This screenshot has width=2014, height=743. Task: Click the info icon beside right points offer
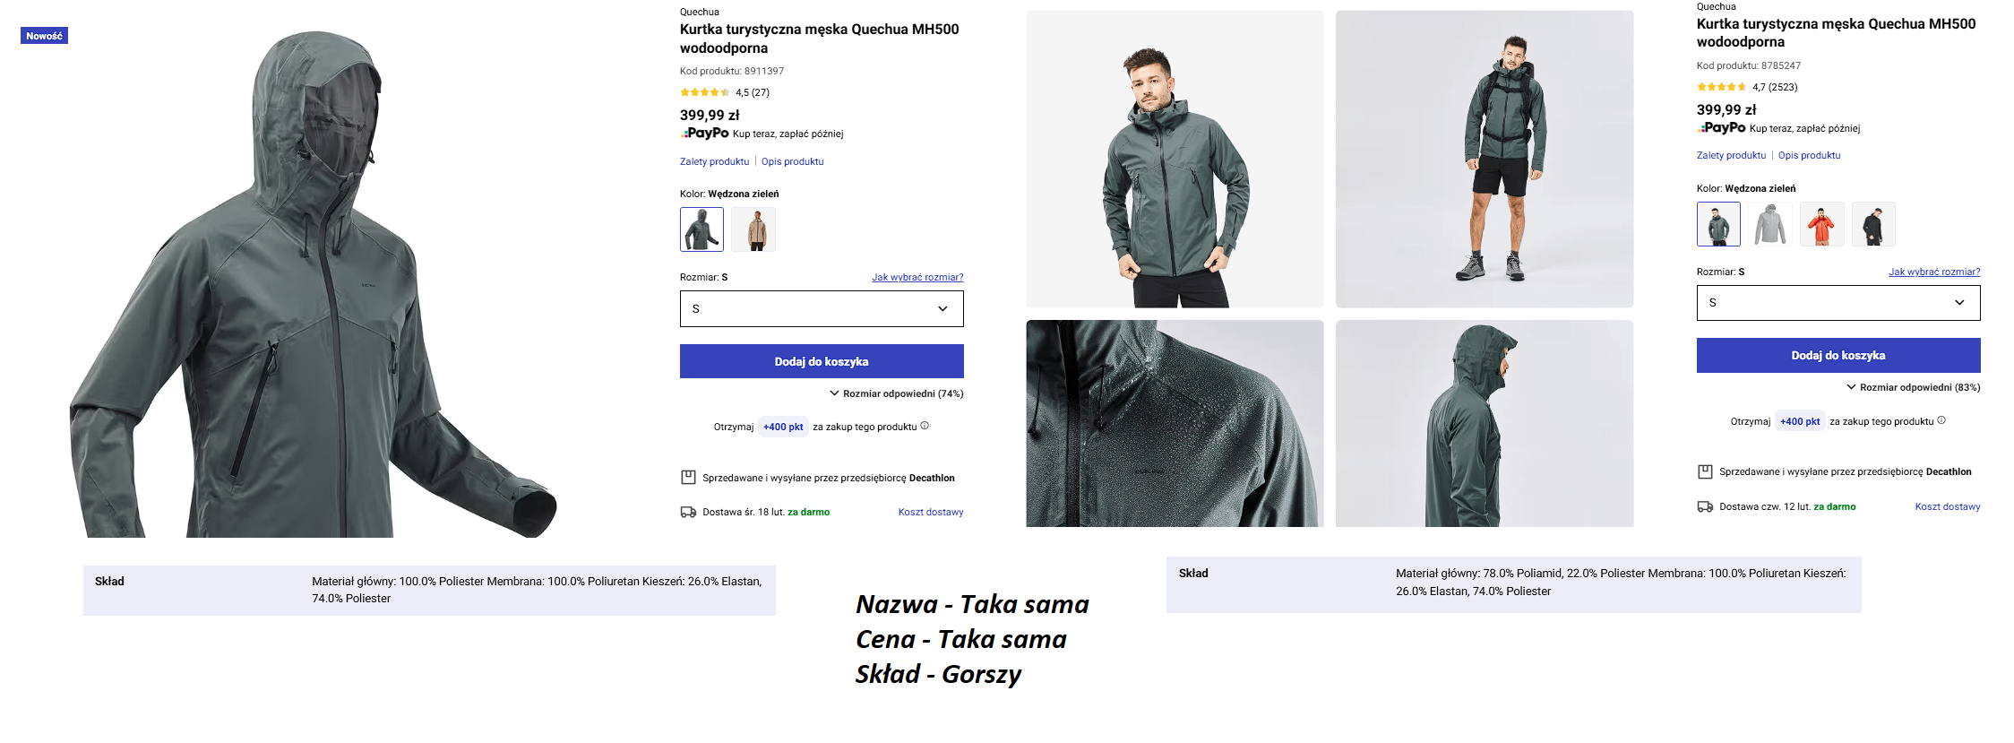(x=1941, y=420)
